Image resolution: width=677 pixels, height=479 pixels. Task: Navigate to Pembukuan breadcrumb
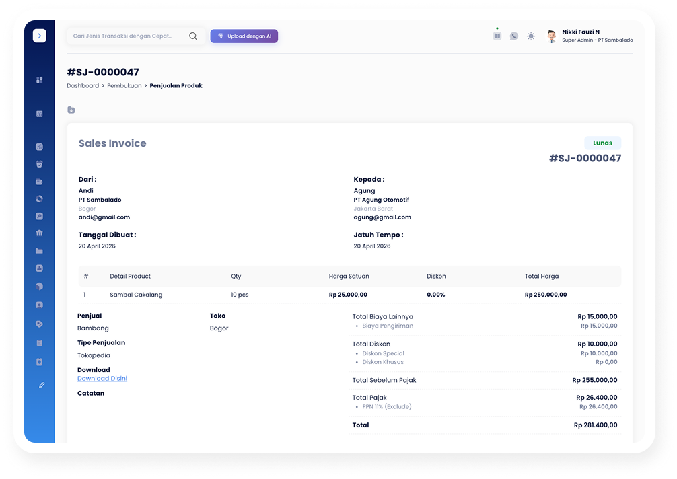click(x=124, y=86)
